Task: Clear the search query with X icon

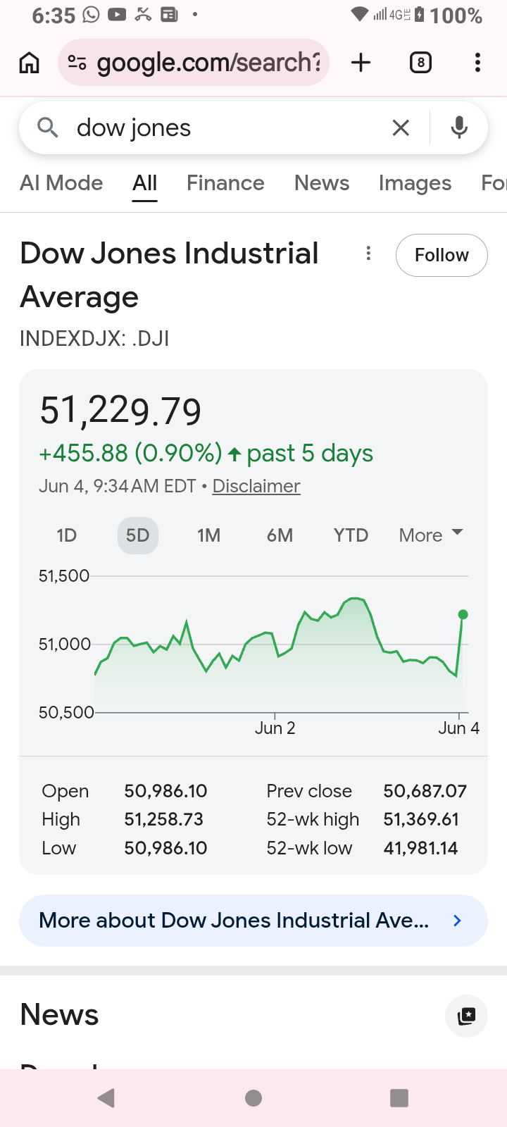Action: tap(401, 127)
